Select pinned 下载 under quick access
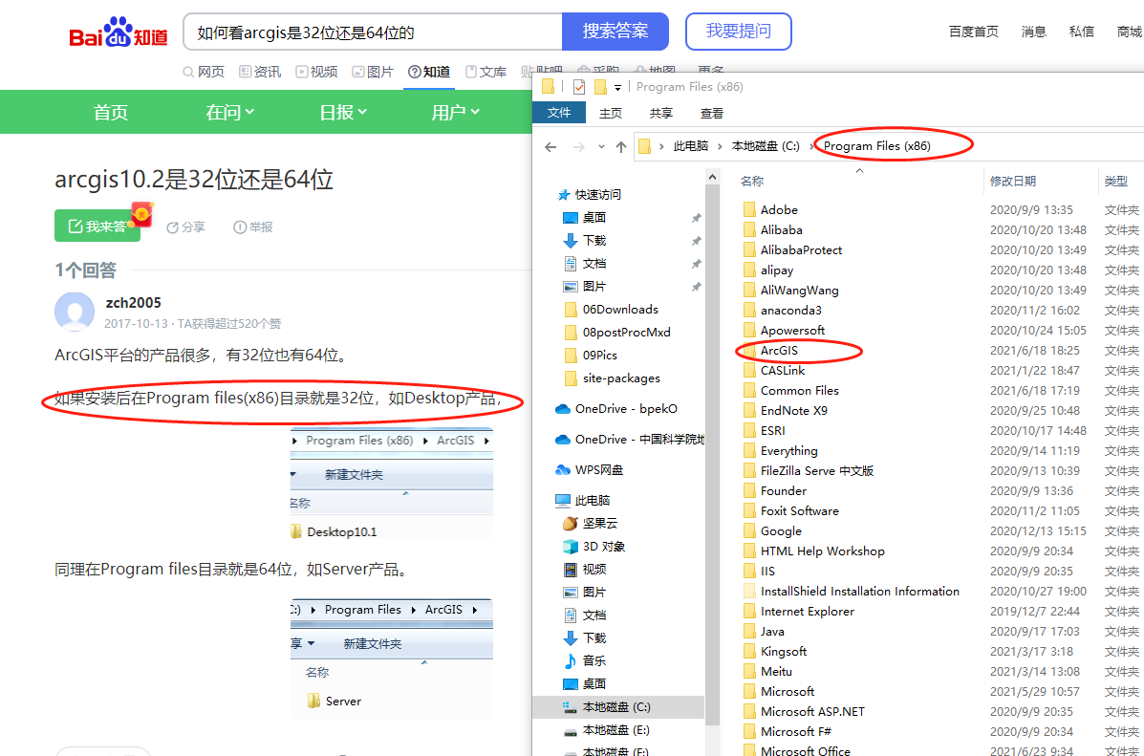This screenshot has height=756, width=1144. coord(585,240)
